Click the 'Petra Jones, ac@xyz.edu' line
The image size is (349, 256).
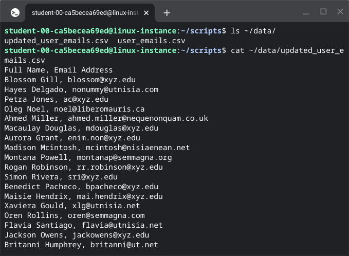[x=57, y=99]
